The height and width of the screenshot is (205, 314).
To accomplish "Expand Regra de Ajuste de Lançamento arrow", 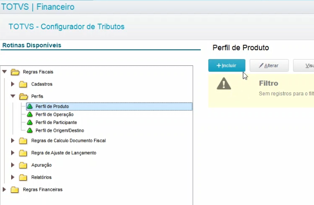I will point(13,153).
